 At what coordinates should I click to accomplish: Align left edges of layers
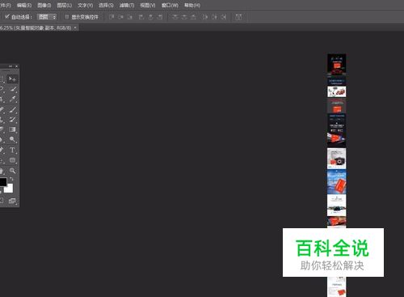pyautogui.click(x=141, y=17)
